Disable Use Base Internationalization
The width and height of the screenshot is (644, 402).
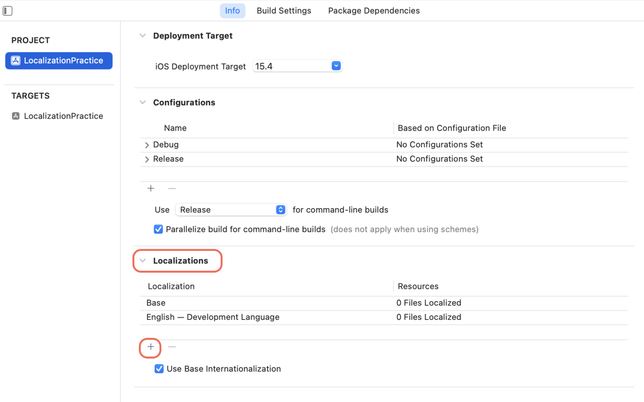159,369
